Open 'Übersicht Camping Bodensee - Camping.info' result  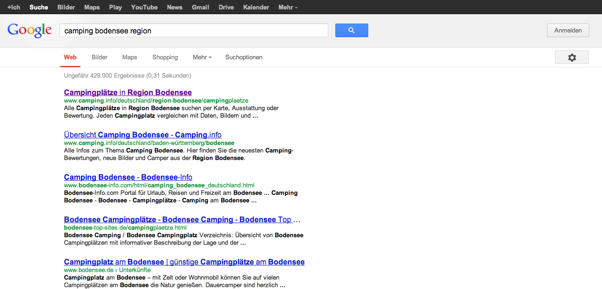(x=143, y=135)
